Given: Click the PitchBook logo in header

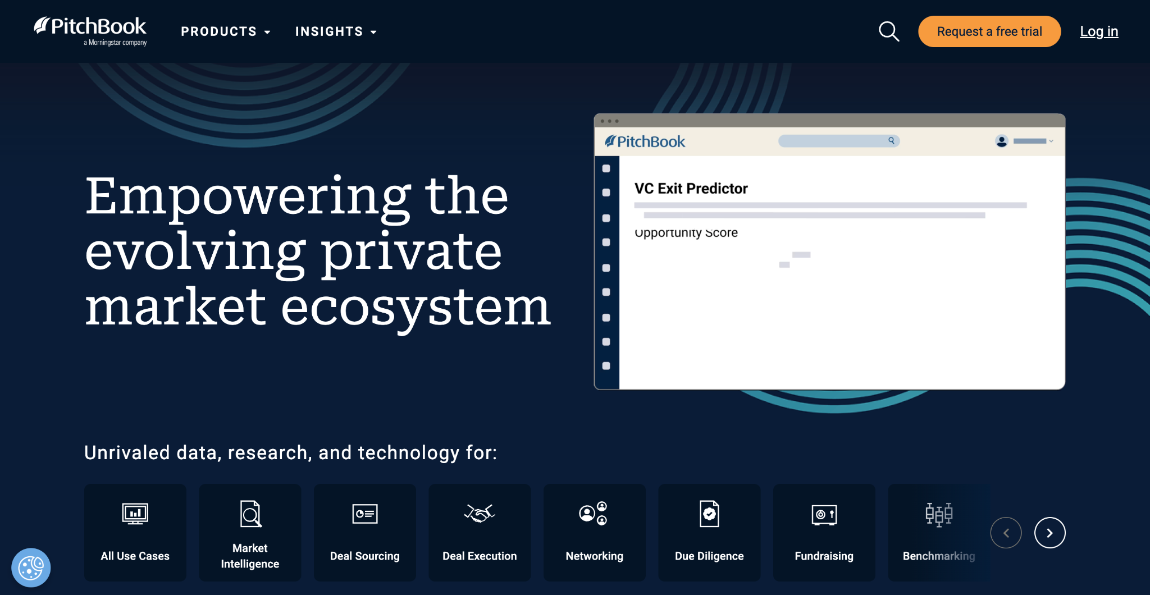Looking at the screenshot, I should 90,31.
